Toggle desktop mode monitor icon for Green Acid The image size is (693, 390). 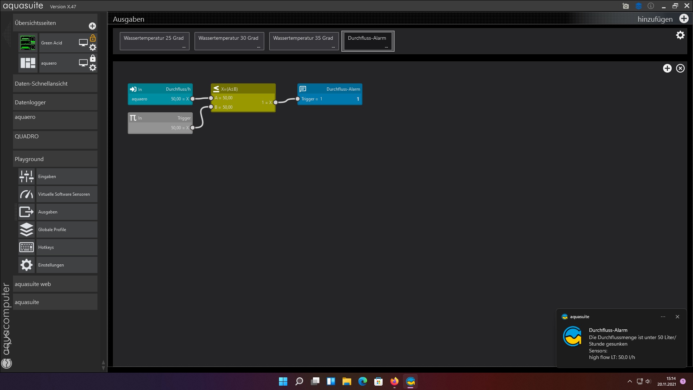(x=83, y=43)
